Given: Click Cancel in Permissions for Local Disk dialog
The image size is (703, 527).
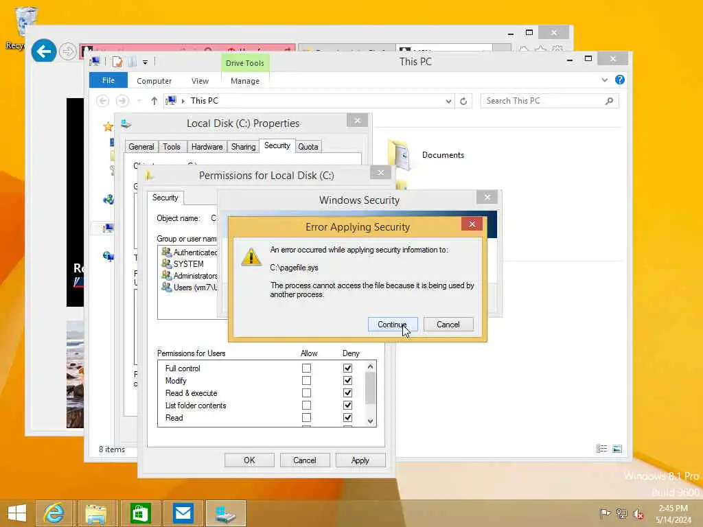Looking at the screenshot, I should coord(305,460).
